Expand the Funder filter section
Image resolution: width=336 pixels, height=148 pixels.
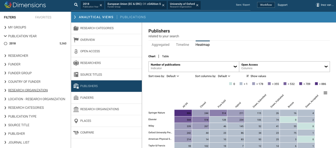tap(14, 64)
